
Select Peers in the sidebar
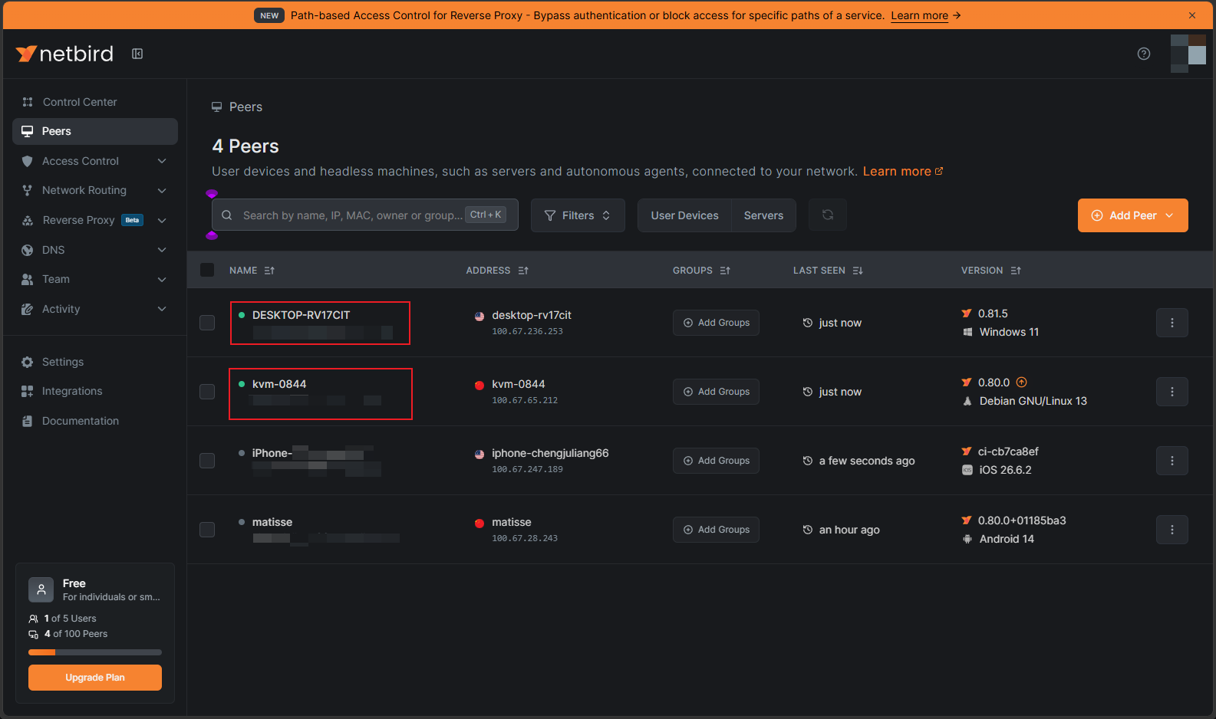tap(95, 131)
